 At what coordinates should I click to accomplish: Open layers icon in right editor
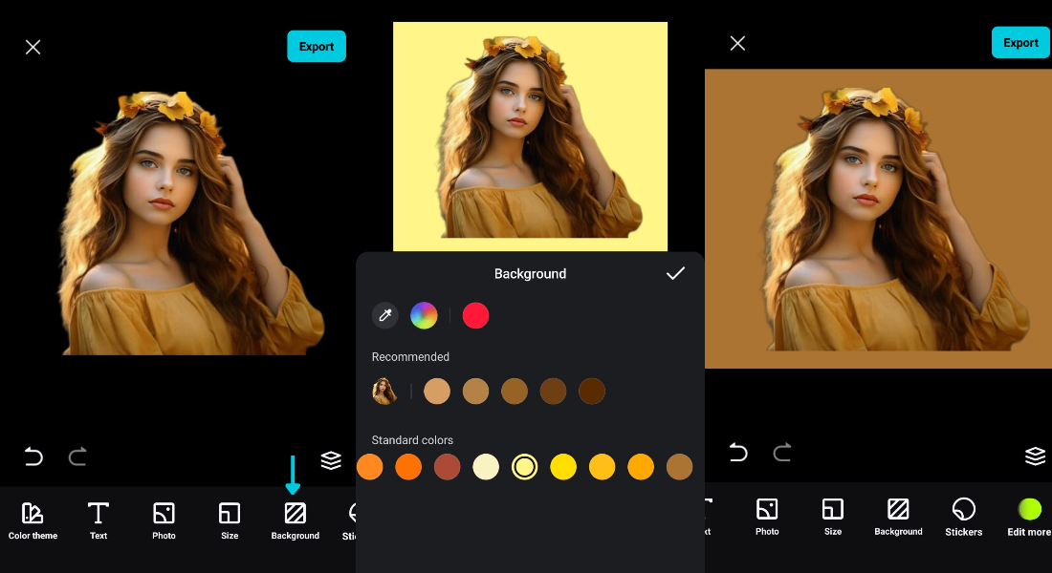1035,456
